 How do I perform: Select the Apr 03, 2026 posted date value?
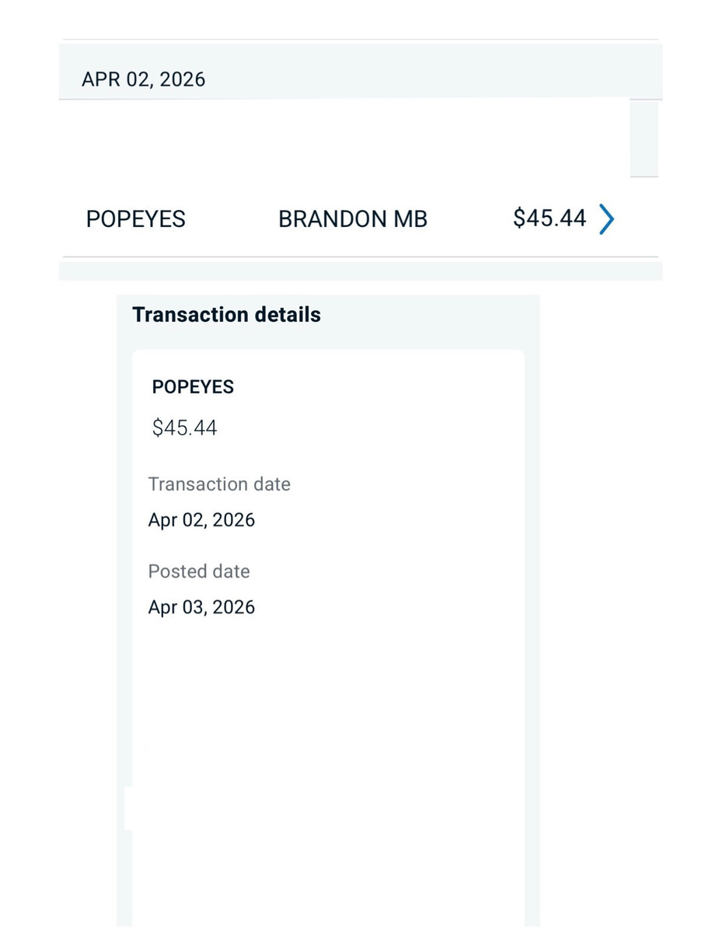pos(201,607)
